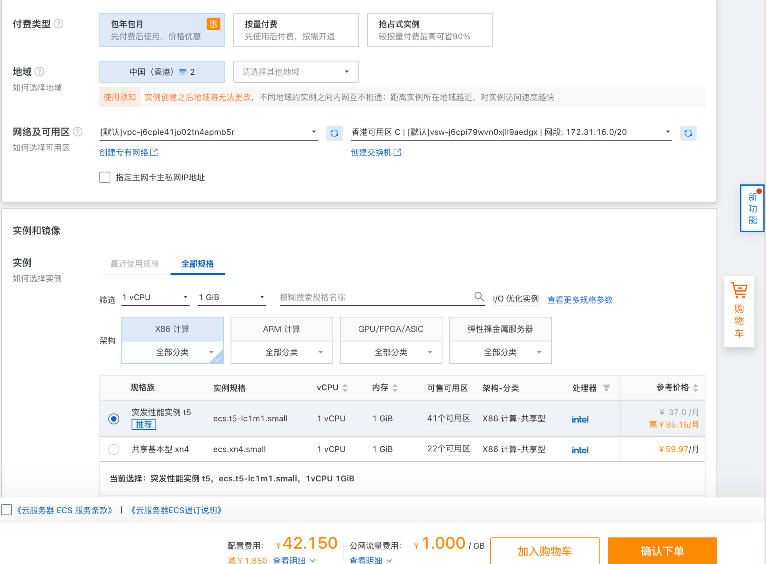
Task: Click help icon beside 地域
Action: 39,71
